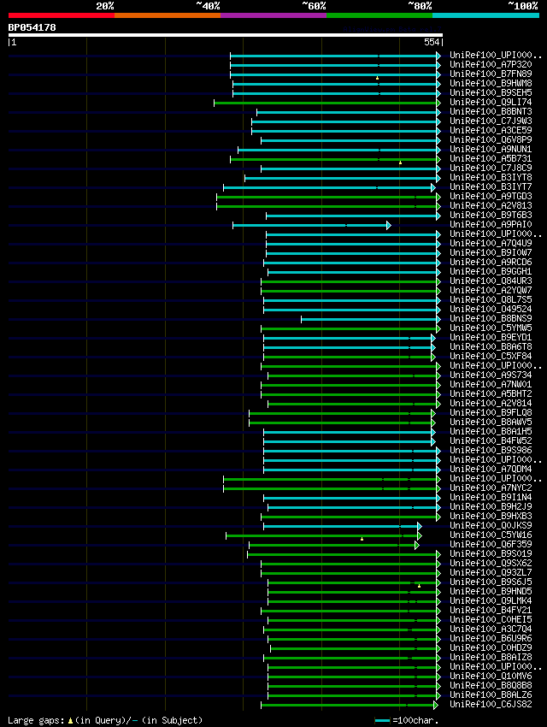The height and width of the screenshot is (727, 547).
Task: Click the UniRef100_B9GGH1 label
Action: 491,271
